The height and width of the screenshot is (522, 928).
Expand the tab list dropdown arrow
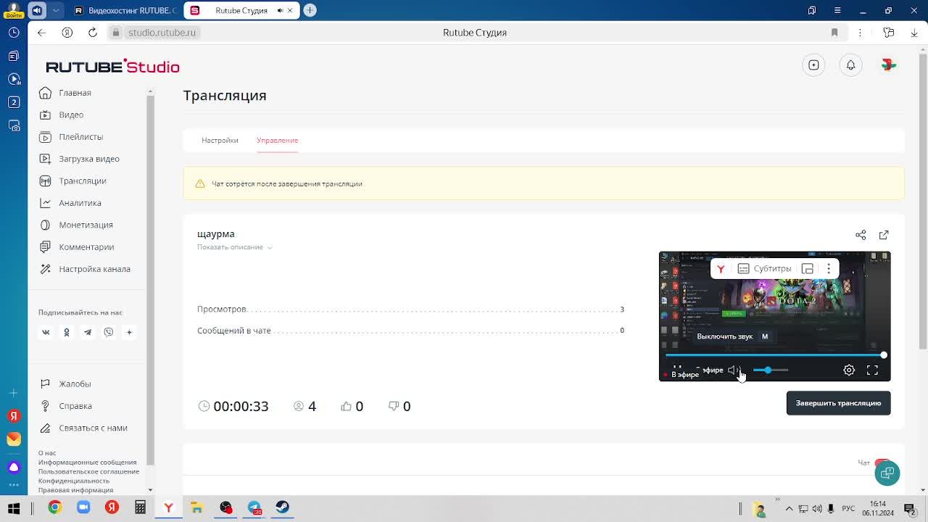[x=56, y=10]
